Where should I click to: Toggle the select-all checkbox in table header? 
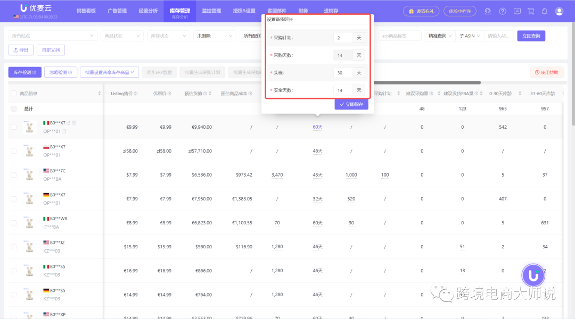tap(13, 94)
